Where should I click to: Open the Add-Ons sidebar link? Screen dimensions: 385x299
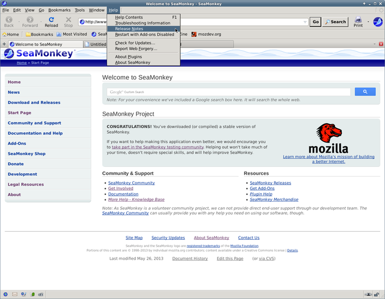(x=17, y=144)
